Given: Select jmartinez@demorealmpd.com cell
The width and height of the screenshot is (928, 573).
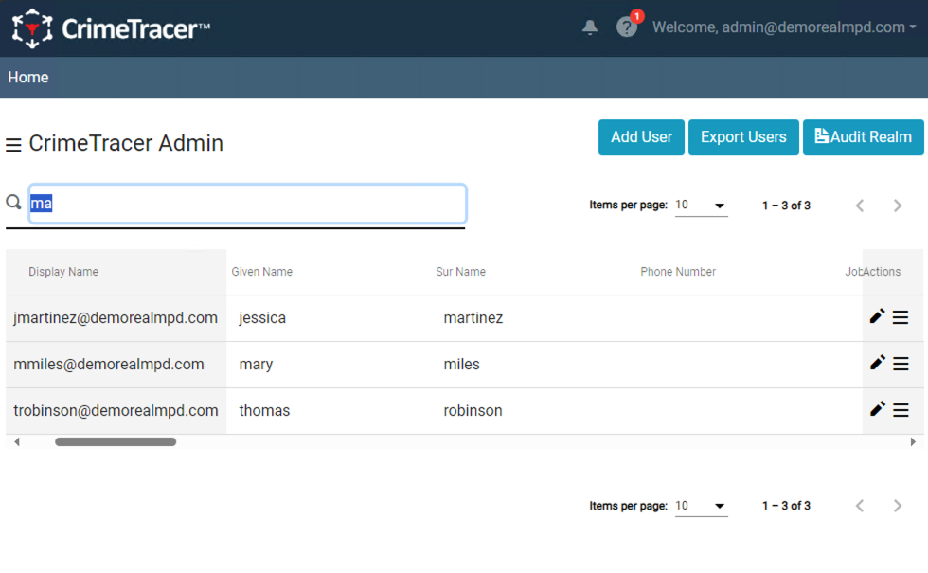Looking at the screenshot, I should pyautogui.click(x=116, y=318).
